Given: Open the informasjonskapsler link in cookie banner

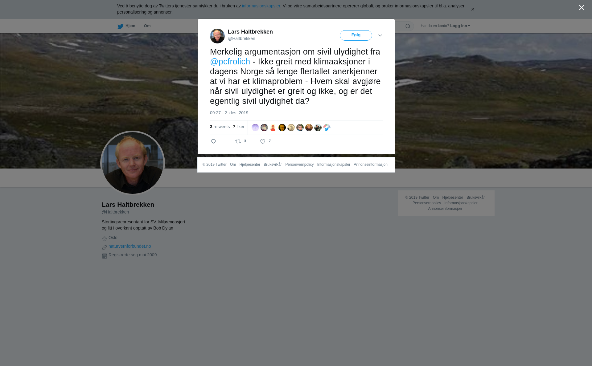Looking at the screenshot, I should pyautogui.click(x=261, y=6).
